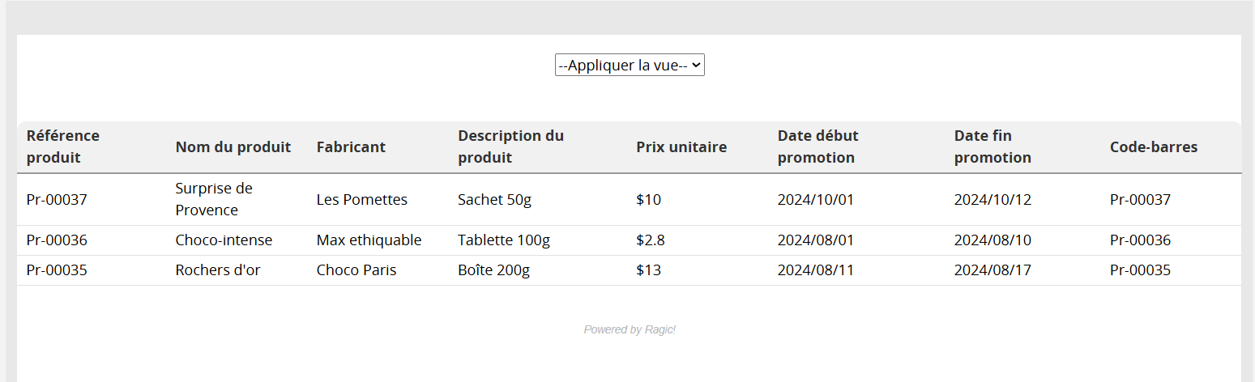The image size is (1255, 382).
Task: Open the Appliquer la vue dropdown
Action: [x=630, y=65]
